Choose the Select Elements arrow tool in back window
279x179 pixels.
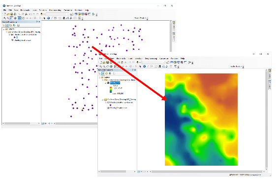pos(44,18)
